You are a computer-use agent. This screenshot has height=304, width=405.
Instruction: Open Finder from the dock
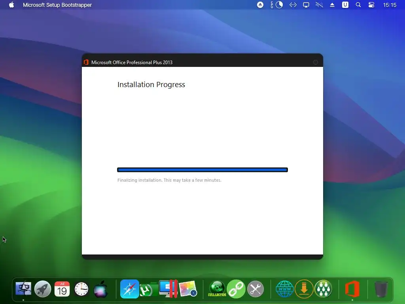[x=23, y=289]
